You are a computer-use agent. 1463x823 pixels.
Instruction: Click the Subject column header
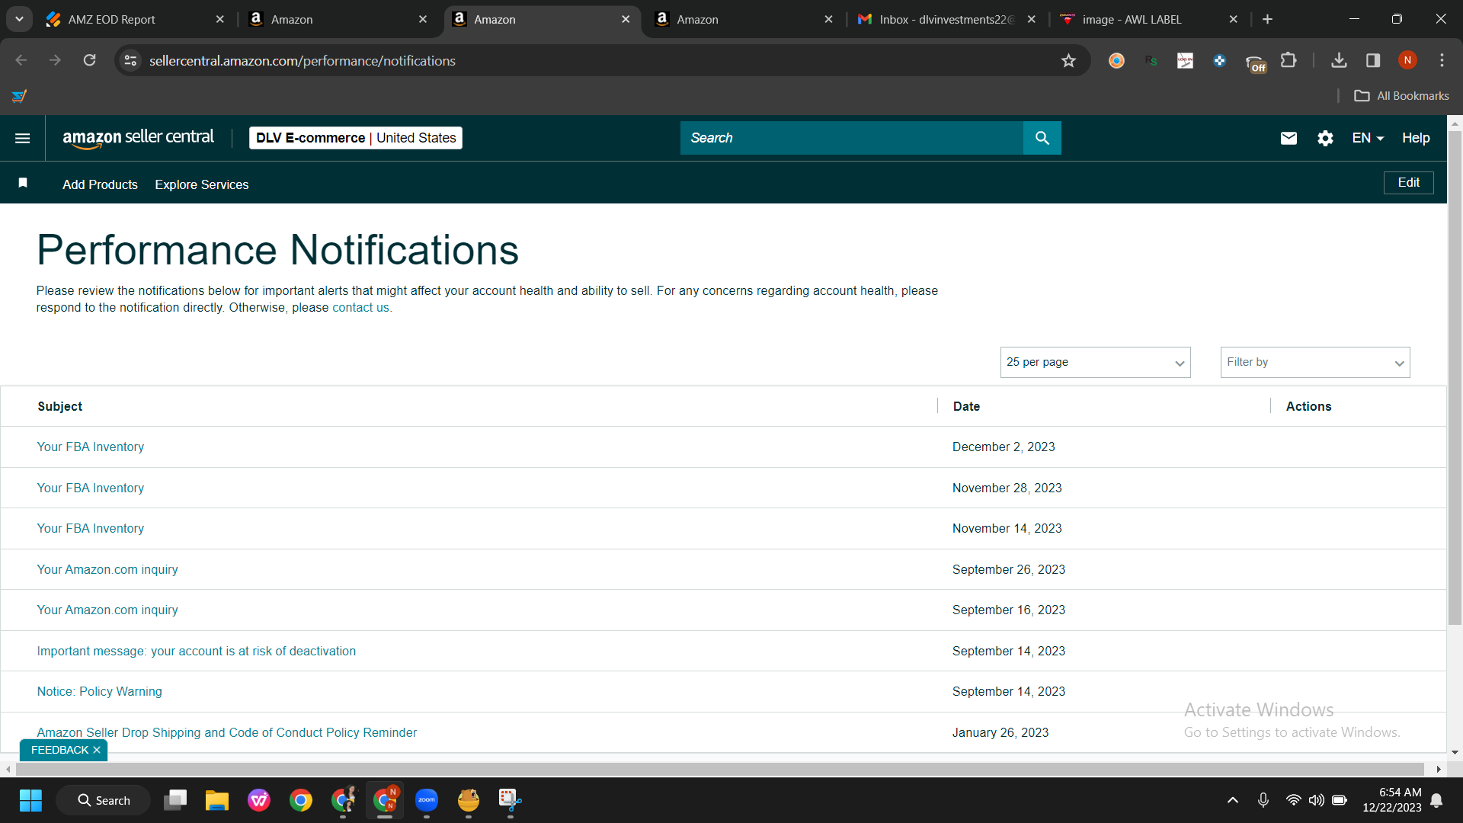click(x=60, y=406)
